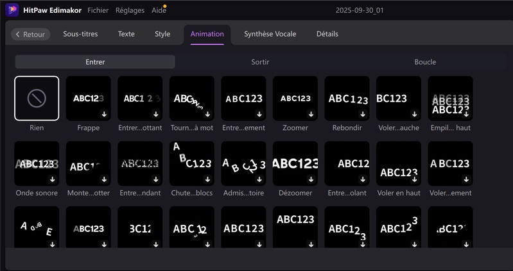Screen dimensions: 513x271
Task: Switch to the Boucle animation mode
Action: [x=425, y=62]
